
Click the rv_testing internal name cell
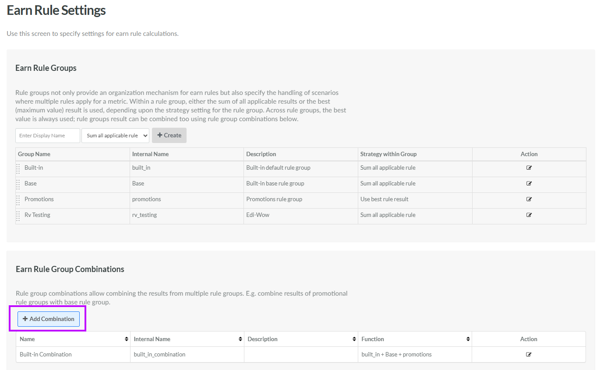pyautogui.click(x=145, y=215)
